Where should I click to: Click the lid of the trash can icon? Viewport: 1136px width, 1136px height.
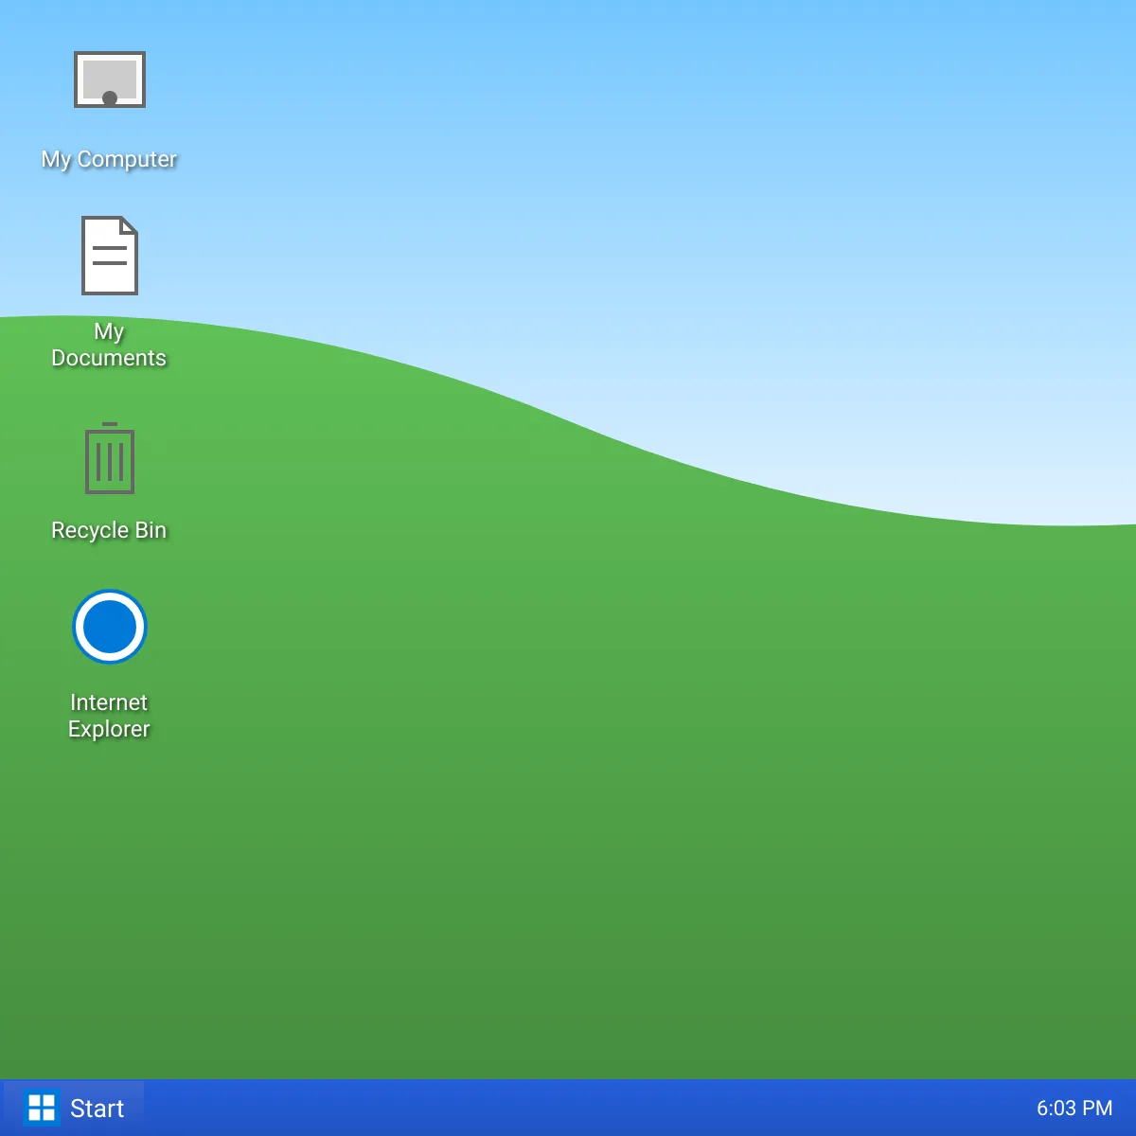[110, 425]
